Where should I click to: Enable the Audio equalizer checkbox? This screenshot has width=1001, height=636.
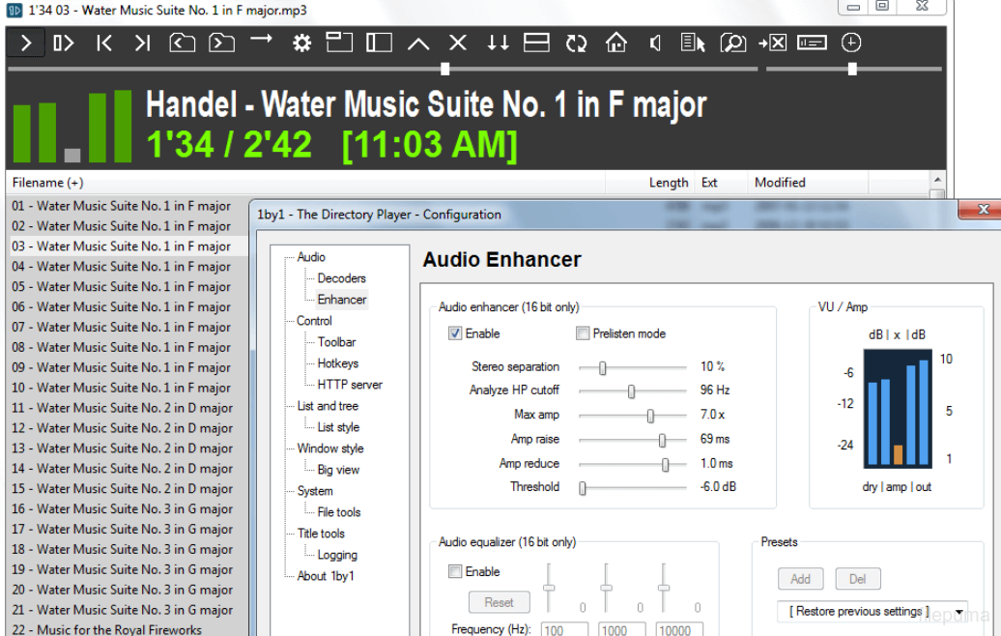coord(455,571)
